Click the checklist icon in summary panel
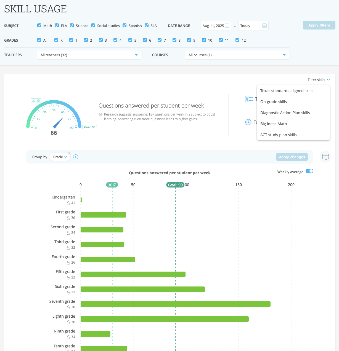Screen dimensions: 339x351 (249, 99)
